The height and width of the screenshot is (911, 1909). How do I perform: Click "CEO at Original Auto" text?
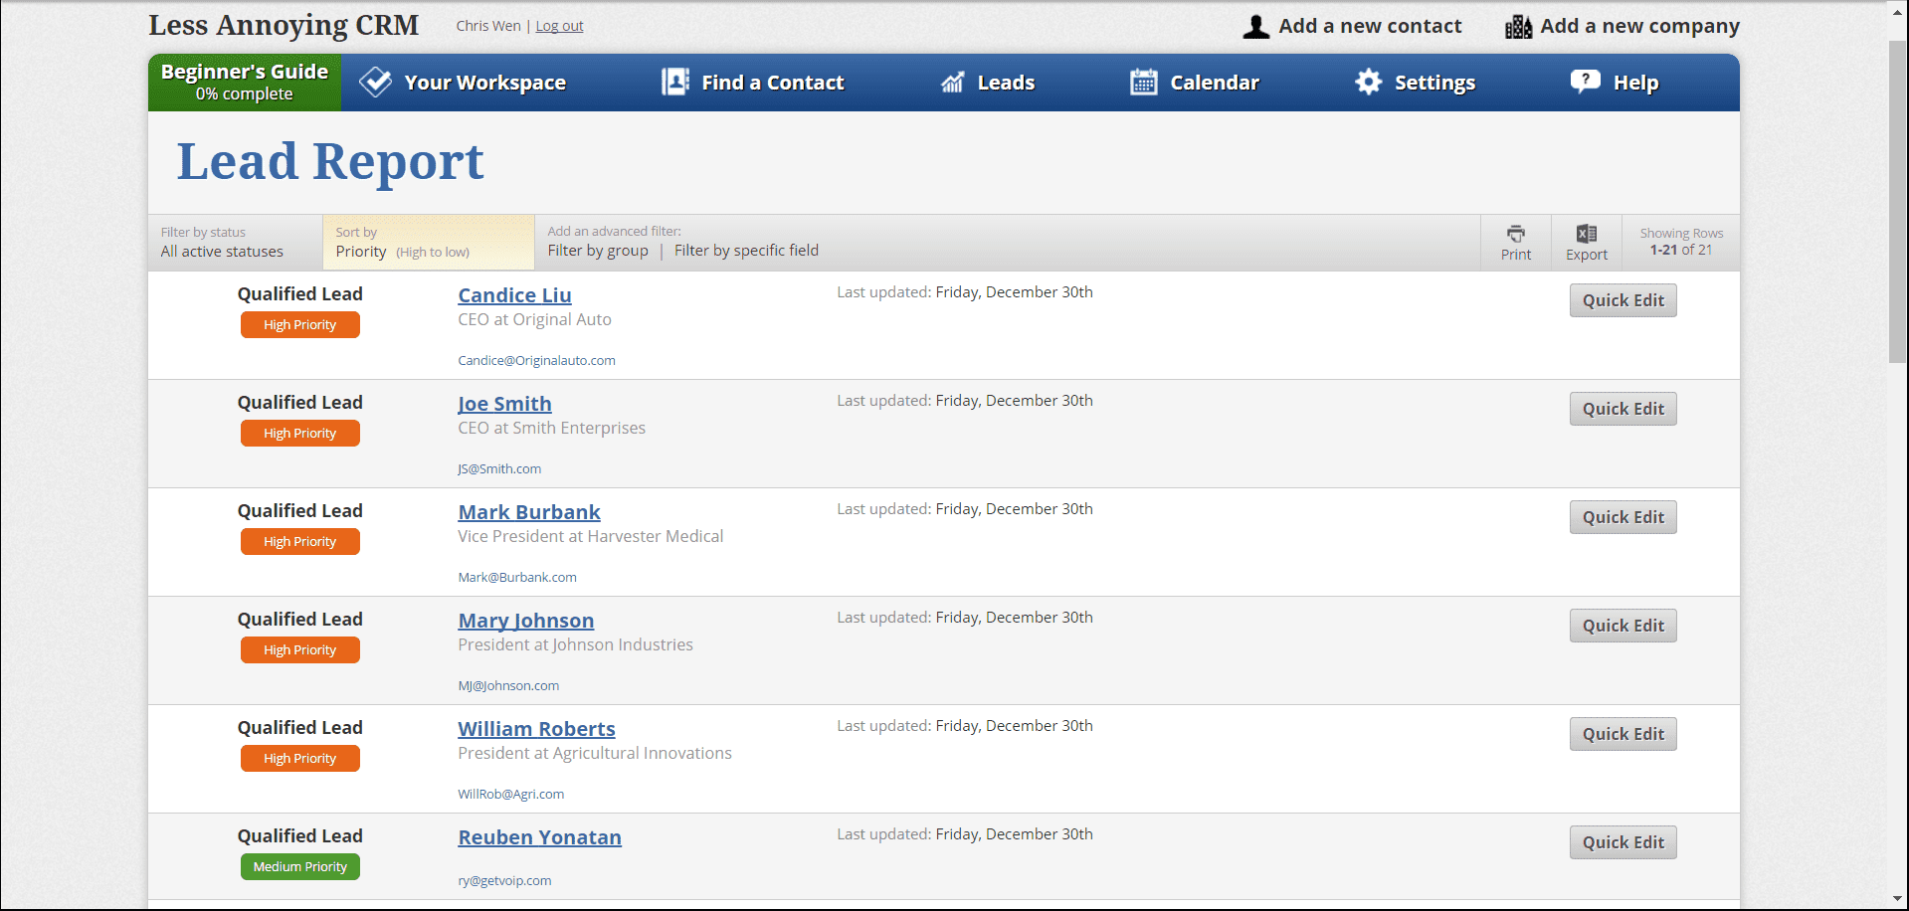tap(534, 320)
